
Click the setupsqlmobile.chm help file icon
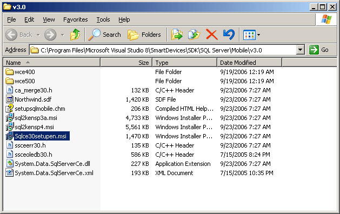pyautogui.click(x=10, y=109)
